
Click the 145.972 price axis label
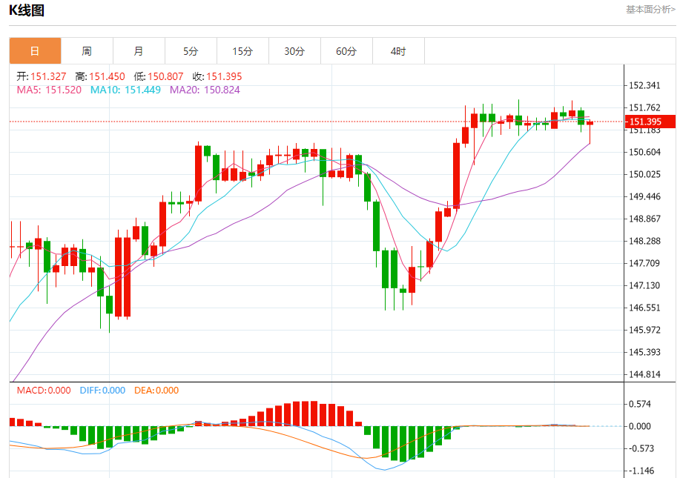coord(645,331)
